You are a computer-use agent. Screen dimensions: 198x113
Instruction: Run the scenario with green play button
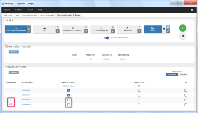click(183, 28)
